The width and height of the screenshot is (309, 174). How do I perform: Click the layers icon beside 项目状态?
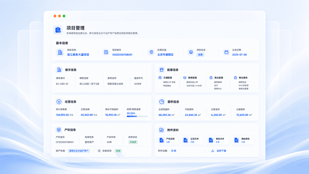click(191, 52)
